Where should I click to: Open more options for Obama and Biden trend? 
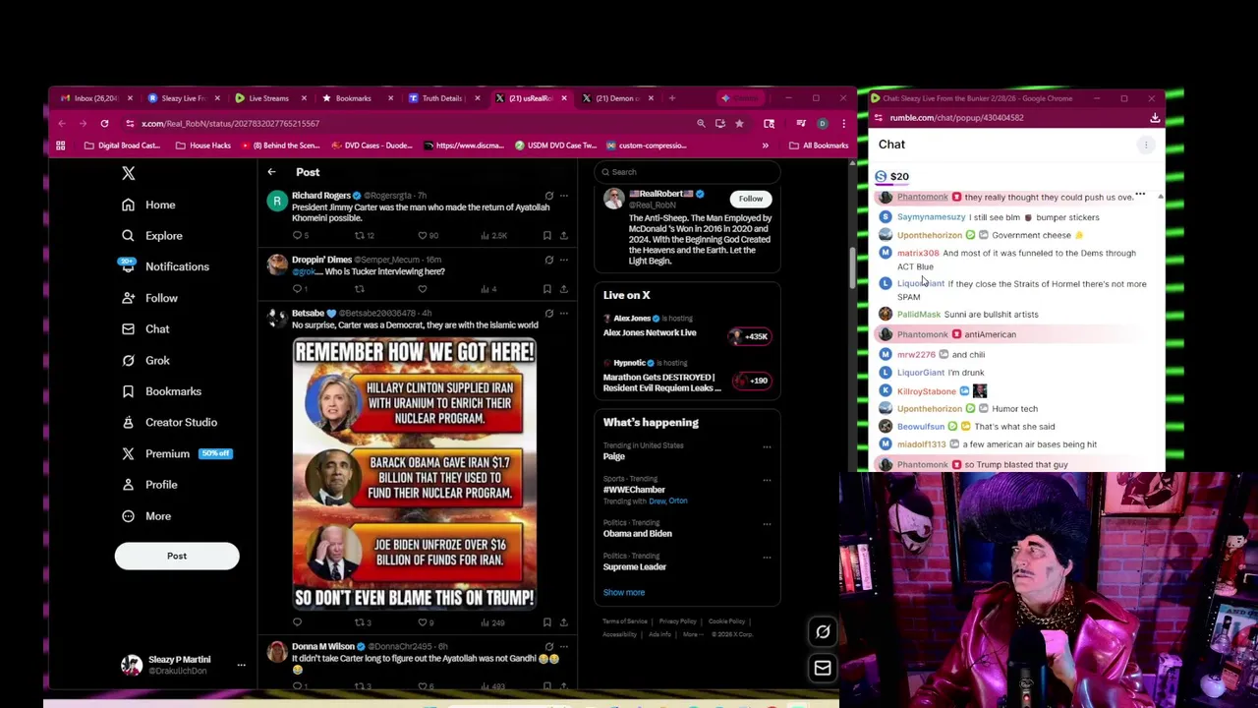click(767, 524)
